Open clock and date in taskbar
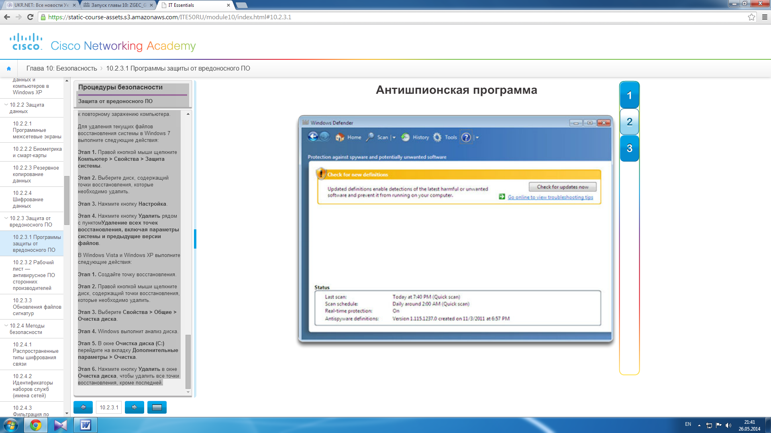 [749, 425]
